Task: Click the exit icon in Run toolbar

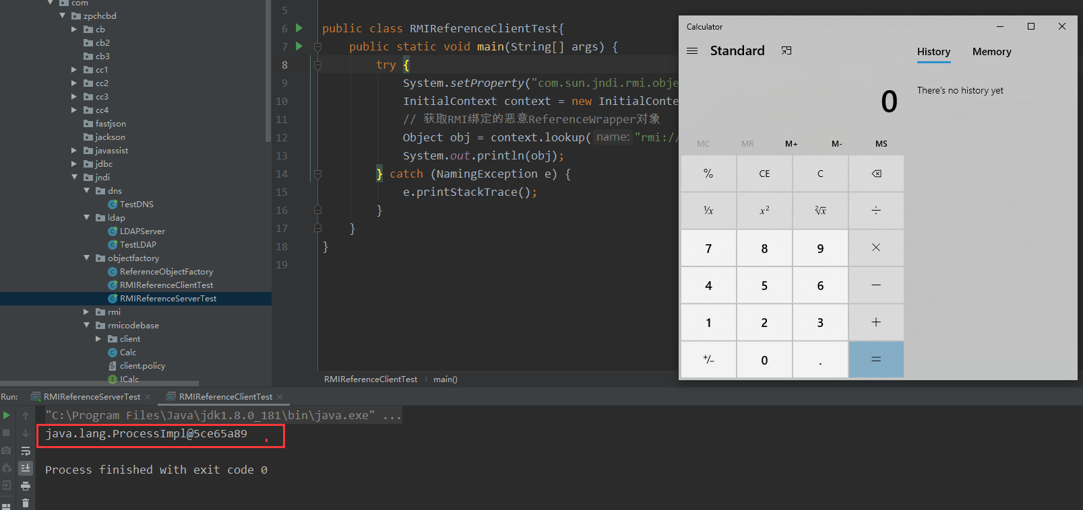Action: (x=7, y=485)
